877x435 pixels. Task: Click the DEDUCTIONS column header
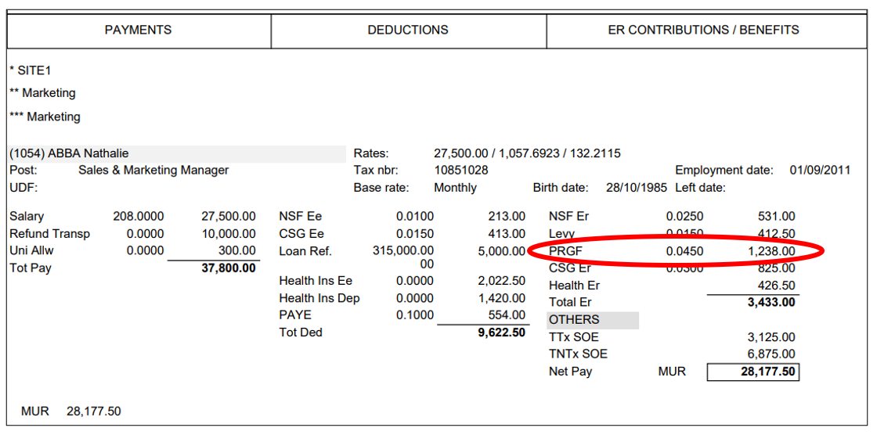point(408,30)
